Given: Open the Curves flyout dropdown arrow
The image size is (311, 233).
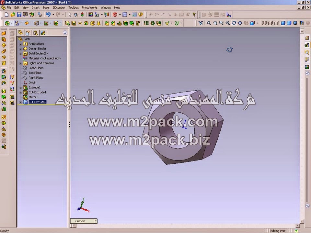Looking at the screenshot, I should coord(181,23).
